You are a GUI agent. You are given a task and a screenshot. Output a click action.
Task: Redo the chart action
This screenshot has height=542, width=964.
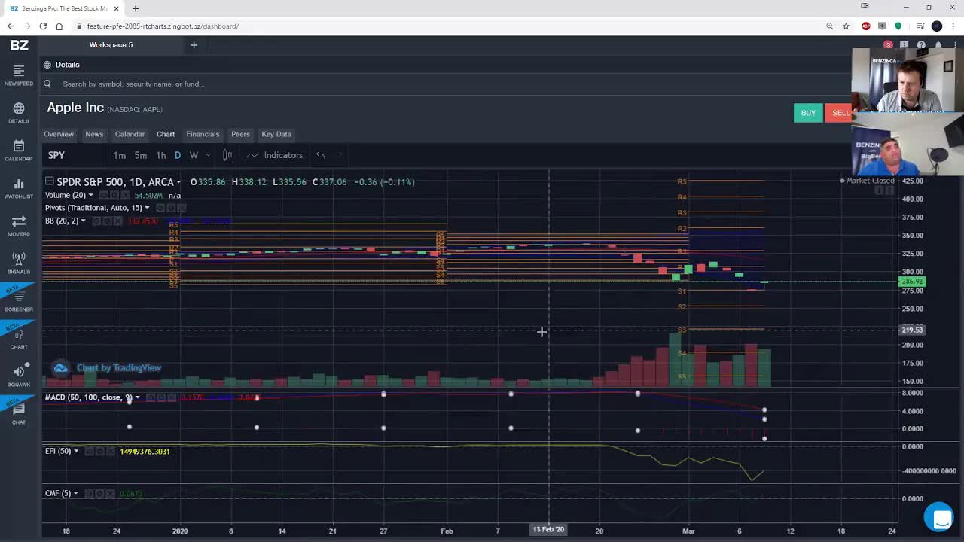pyautogui.click(x=340, y=155)
